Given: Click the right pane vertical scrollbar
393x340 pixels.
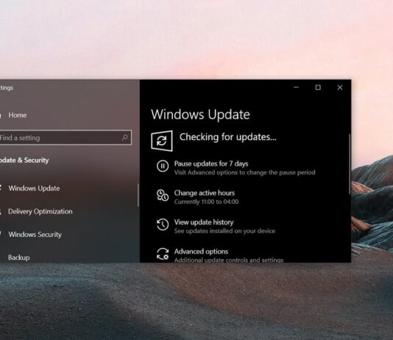Looking at the screenshot, I should [350, 164].
